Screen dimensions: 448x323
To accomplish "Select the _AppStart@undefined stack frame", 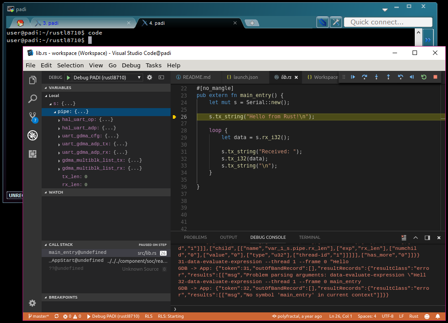I will click(106, 261).
